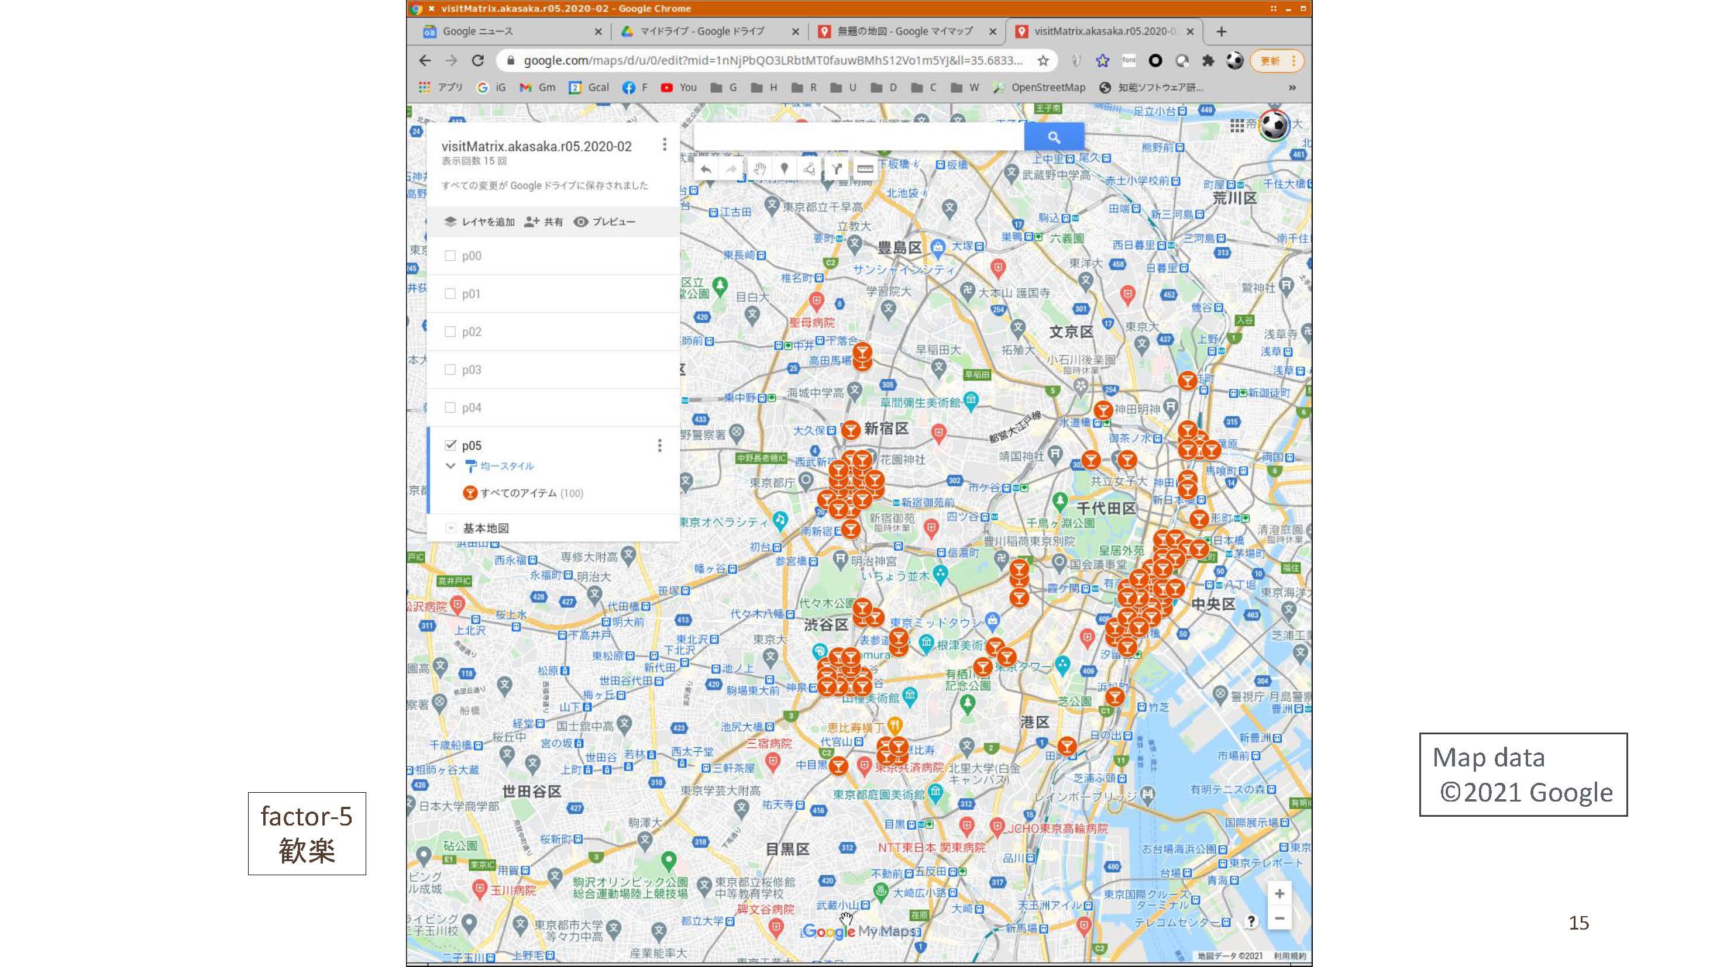
Task: Open the map help question mark
Action: pyautogui.click(x=1251, y=921)
